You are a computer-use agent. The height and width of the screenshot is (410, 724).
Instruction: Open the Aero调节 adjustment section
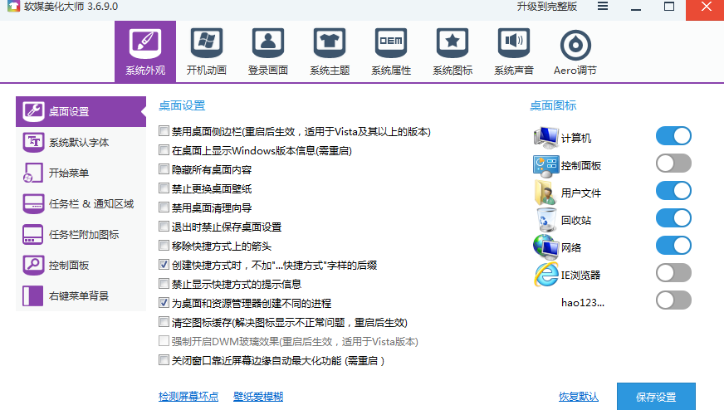tap(575, 51)
